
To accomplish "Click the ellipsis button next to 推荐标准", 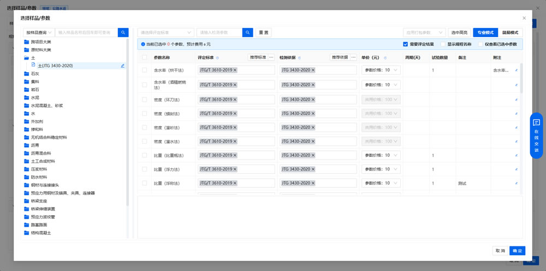I will click(271, 57).
